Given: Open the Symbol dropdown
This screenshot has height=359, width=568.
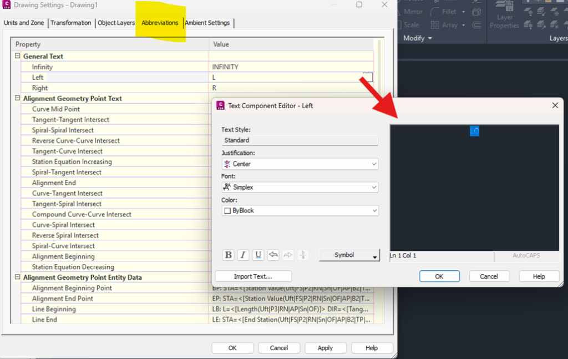Looking at the screenshot, I should (349, 255).
